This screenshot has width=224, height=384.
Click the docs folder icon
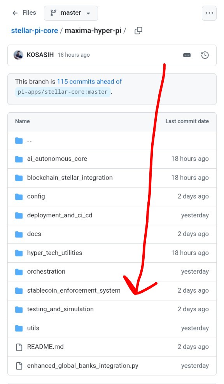coord(19,234)
